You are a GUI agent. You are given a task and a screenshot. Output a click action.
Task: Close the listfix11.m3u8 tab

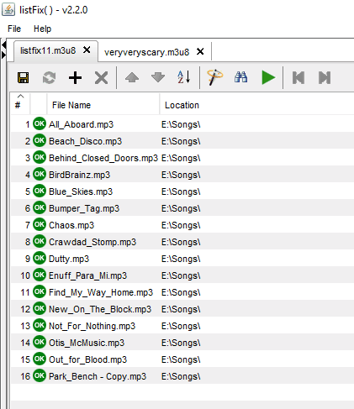(x=87, y=50)
